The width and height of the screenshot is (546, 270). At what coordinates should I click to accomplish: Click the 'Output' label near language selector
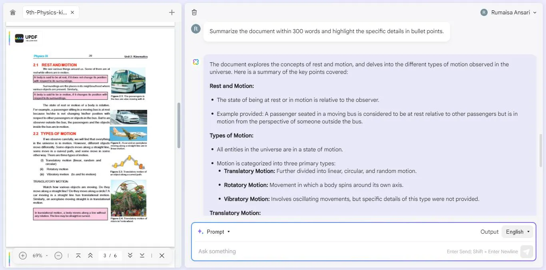click(489, 232)
